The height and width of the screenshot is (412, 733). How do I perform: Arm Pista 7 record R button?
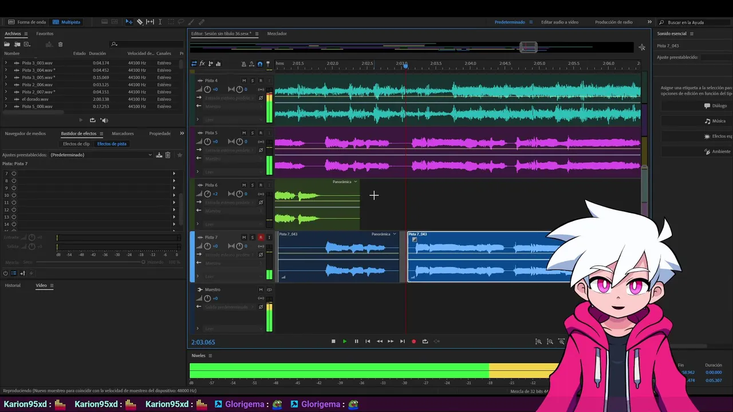[261, 237]
